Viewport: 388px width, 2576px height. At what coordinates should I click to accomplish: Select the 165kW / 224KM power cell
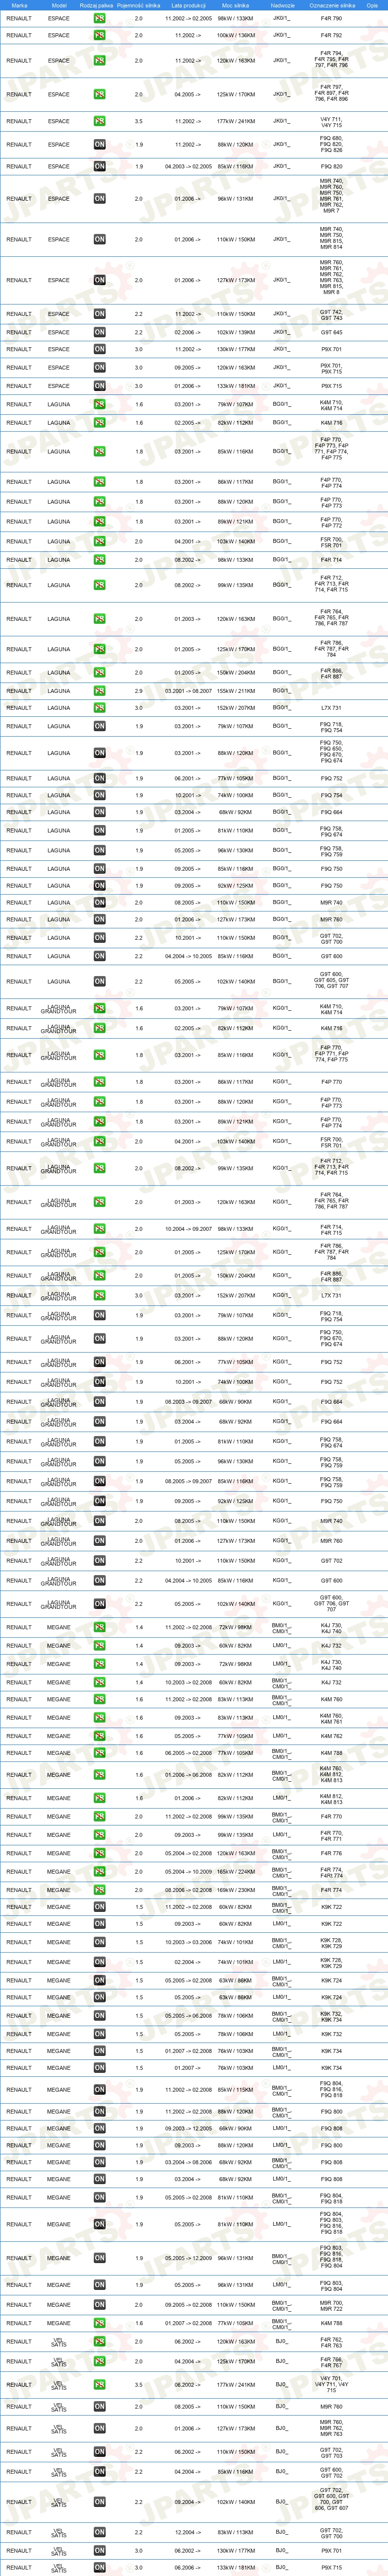236,1871
